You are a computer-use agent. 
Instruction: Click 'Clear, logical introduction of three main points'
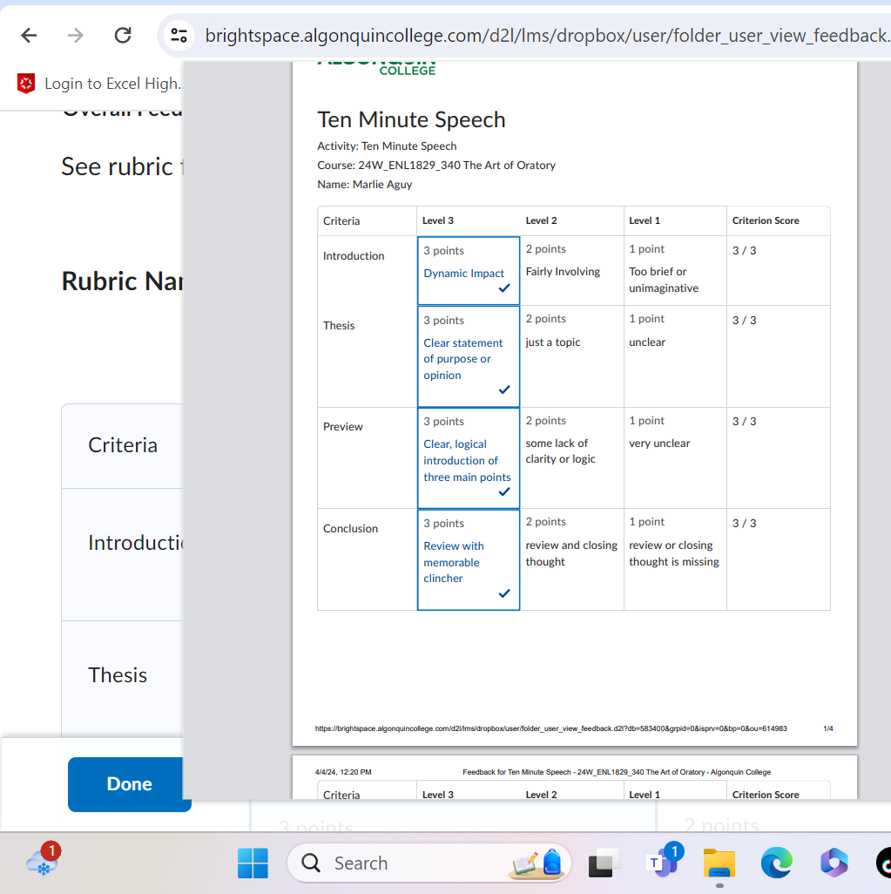467,461
